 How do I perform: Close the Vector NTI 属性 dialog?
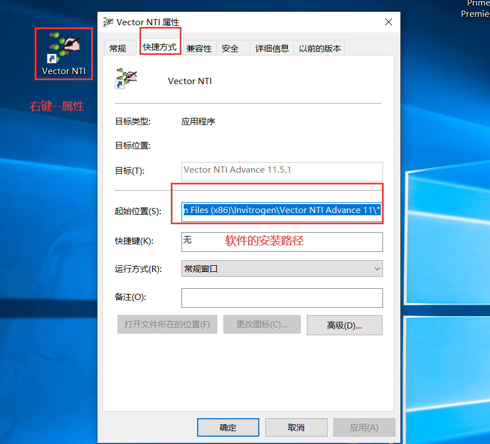pos(389,22)
